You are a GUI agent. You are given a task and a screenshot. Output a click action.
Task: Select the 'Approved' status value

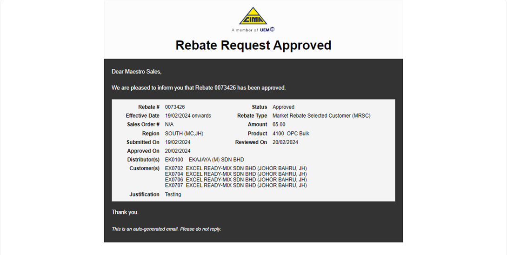(283, 107)
